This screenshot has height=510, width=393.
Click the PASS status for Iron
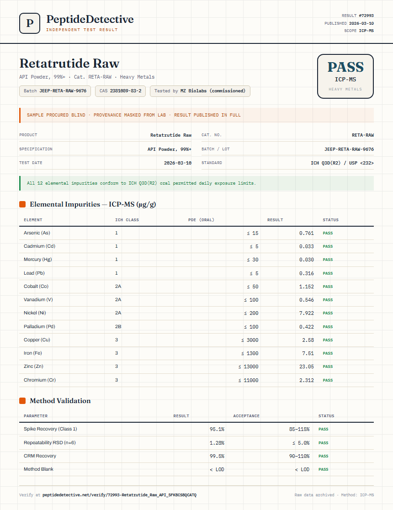328,354
